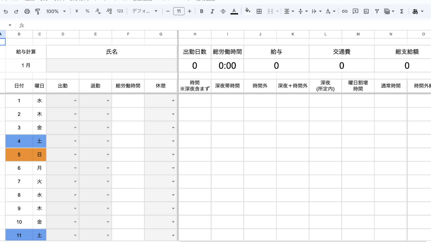This screenshot has width=431, height=242.
Task: Create a filter
Action: [x=377, y=11]
